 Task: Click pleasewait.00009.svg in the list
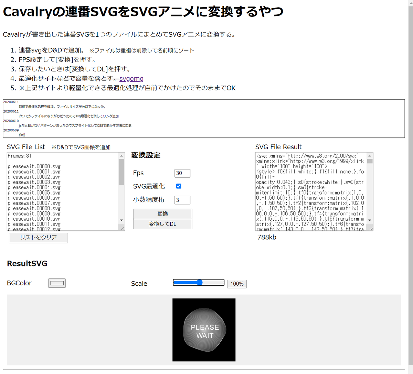[34, 213]
